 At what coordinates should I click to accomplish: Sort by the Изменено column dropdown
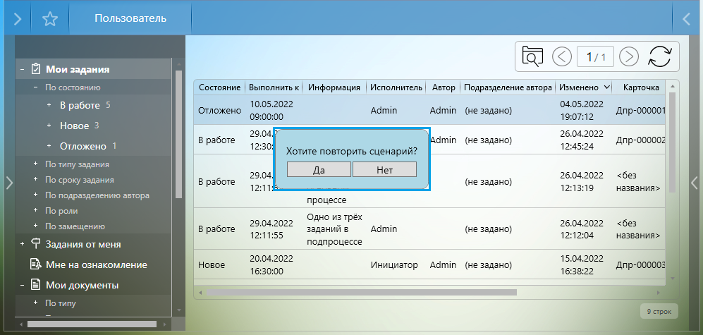tap(607, 87)
